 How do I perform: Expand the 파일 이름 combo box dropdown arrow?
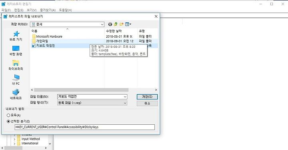[125, 97]
